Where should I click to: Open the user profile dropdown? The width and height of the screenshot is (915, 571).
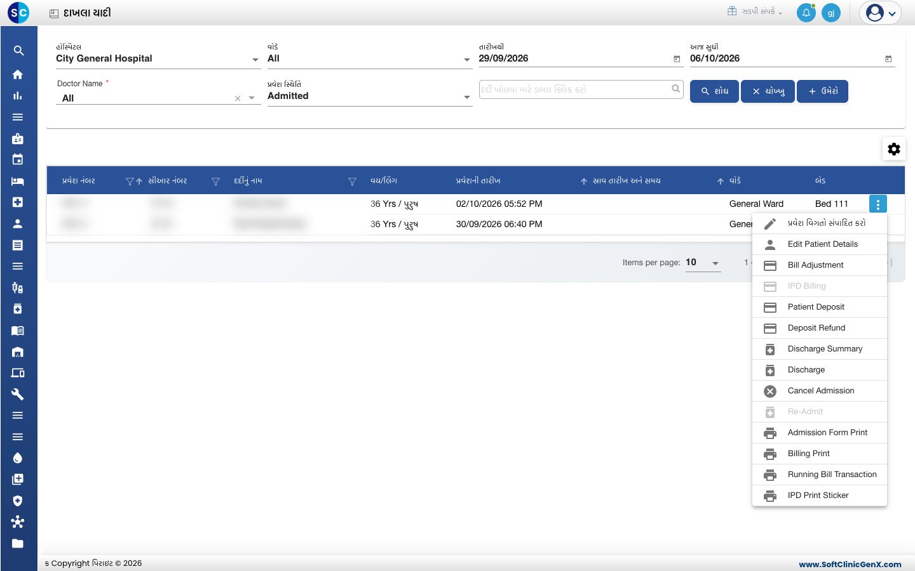pyautogui.click(x=881, y=13)
